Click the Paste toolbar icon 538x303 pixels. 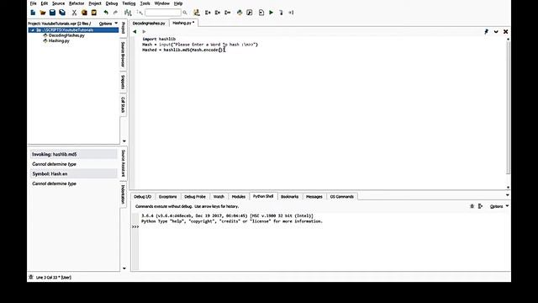(x=93, y=13)
